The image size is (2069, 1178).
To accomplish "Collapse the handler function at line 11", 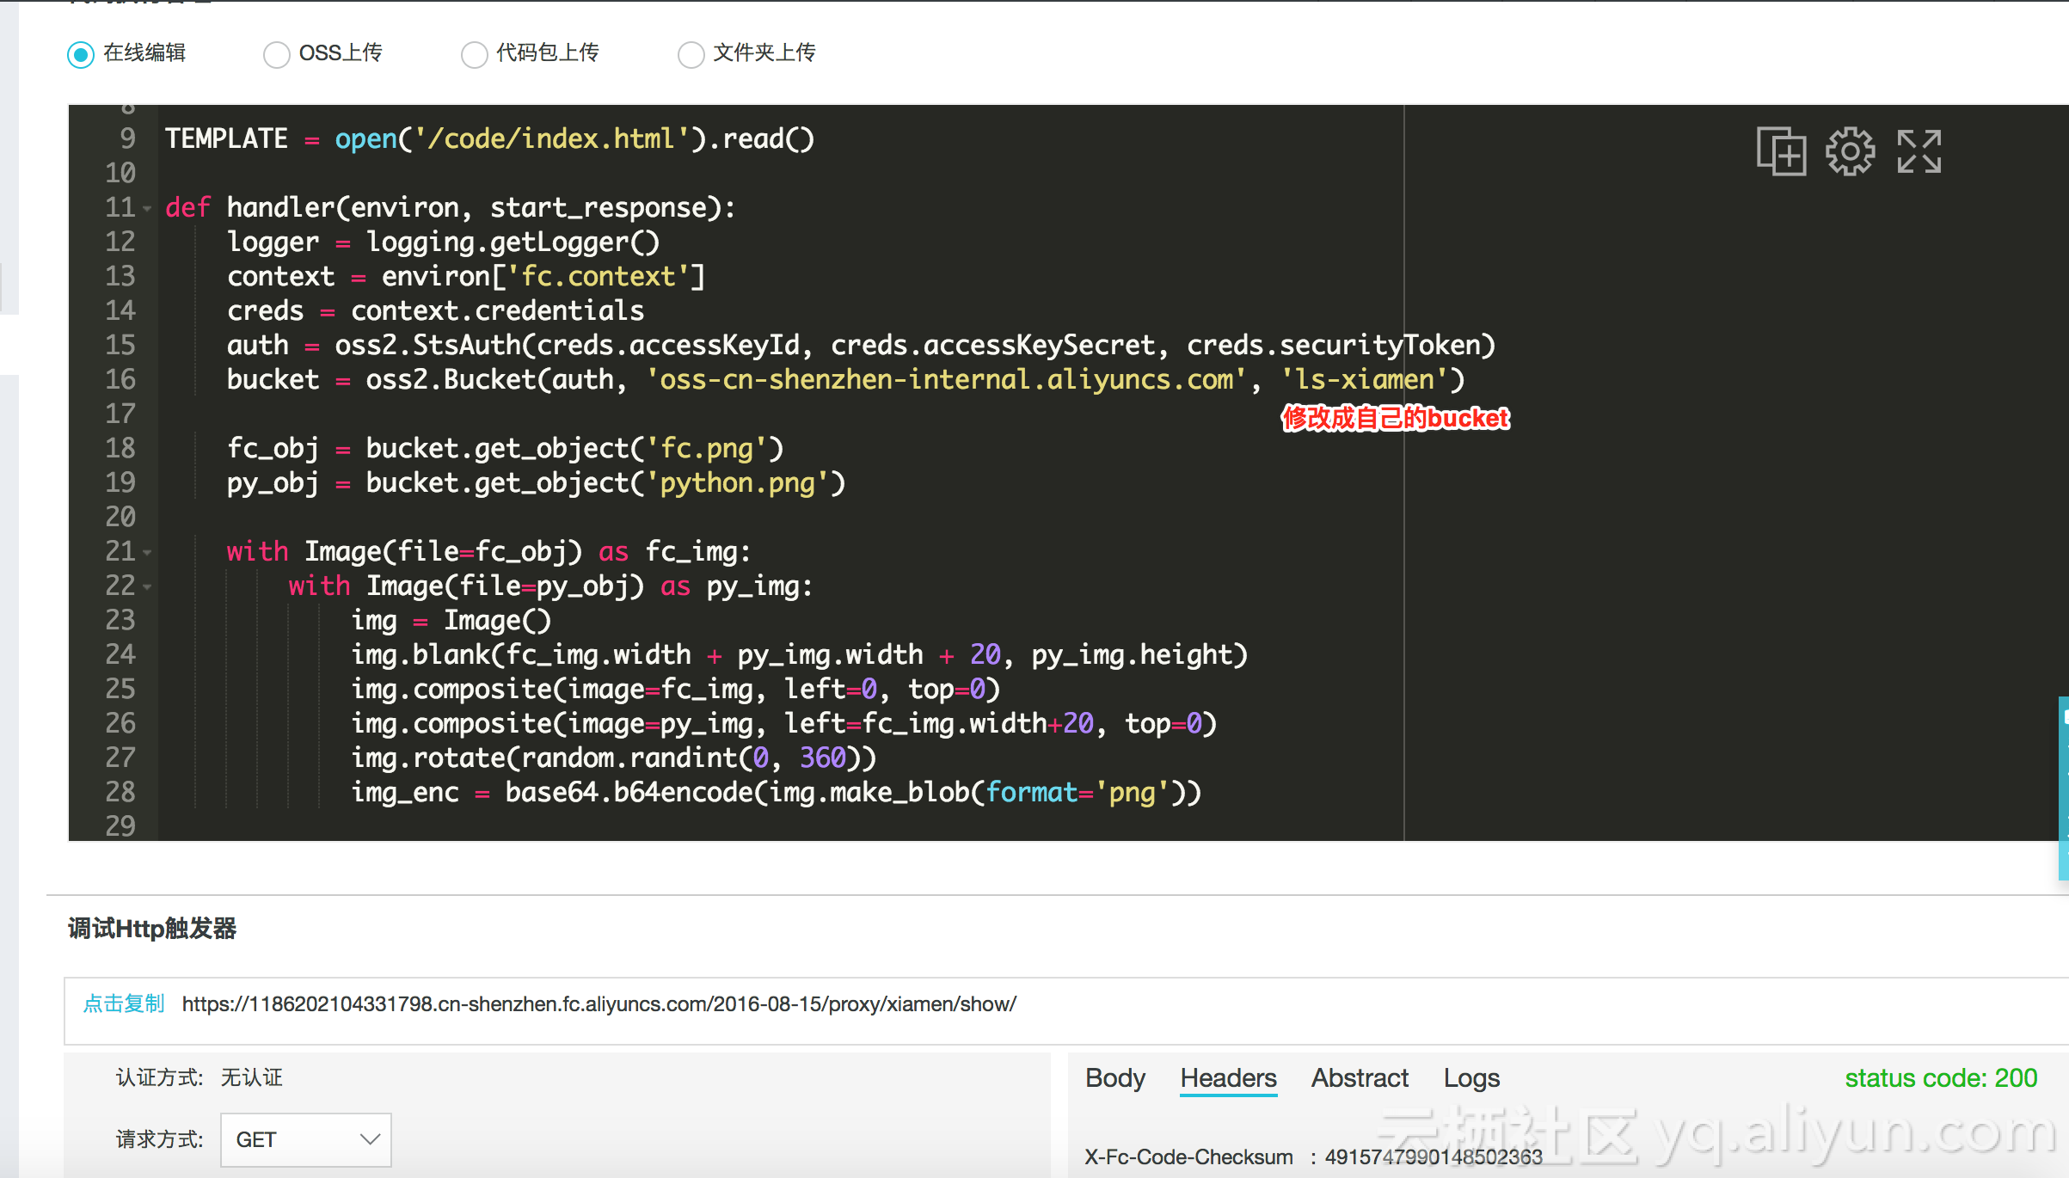I will pos(147,209).
